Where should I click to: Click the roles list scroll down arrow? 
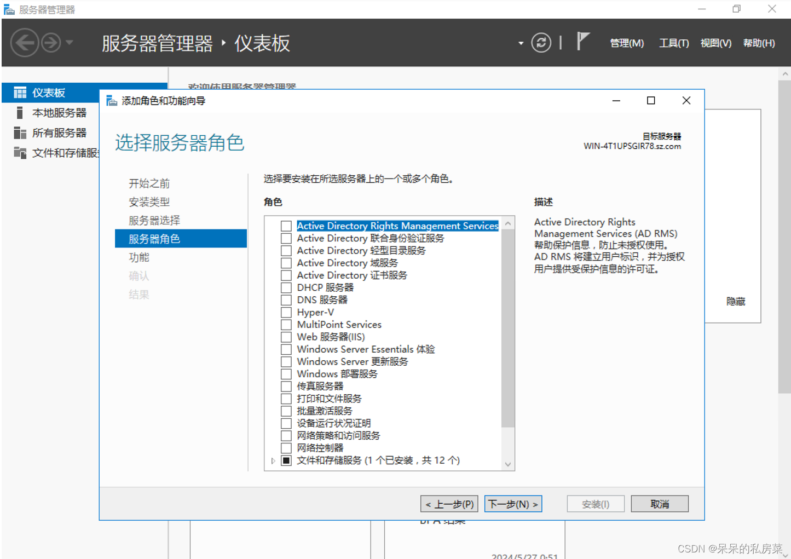tap(508, 464)
